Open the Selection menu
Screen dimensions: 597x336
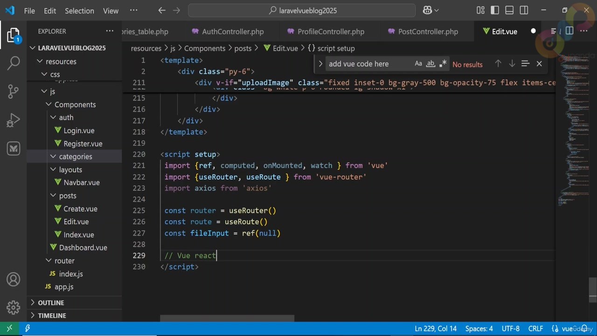pos(79,10)
